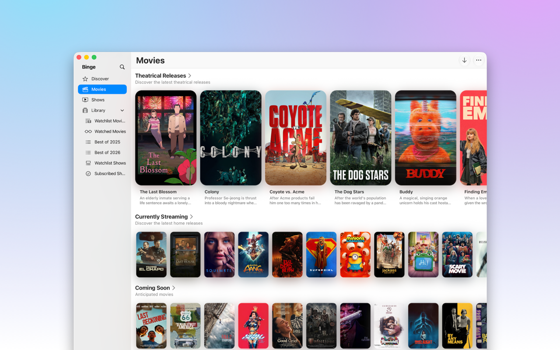Open the Onslaught poster
This screenshot has width=560, height=350.
[x=423, y=326]
